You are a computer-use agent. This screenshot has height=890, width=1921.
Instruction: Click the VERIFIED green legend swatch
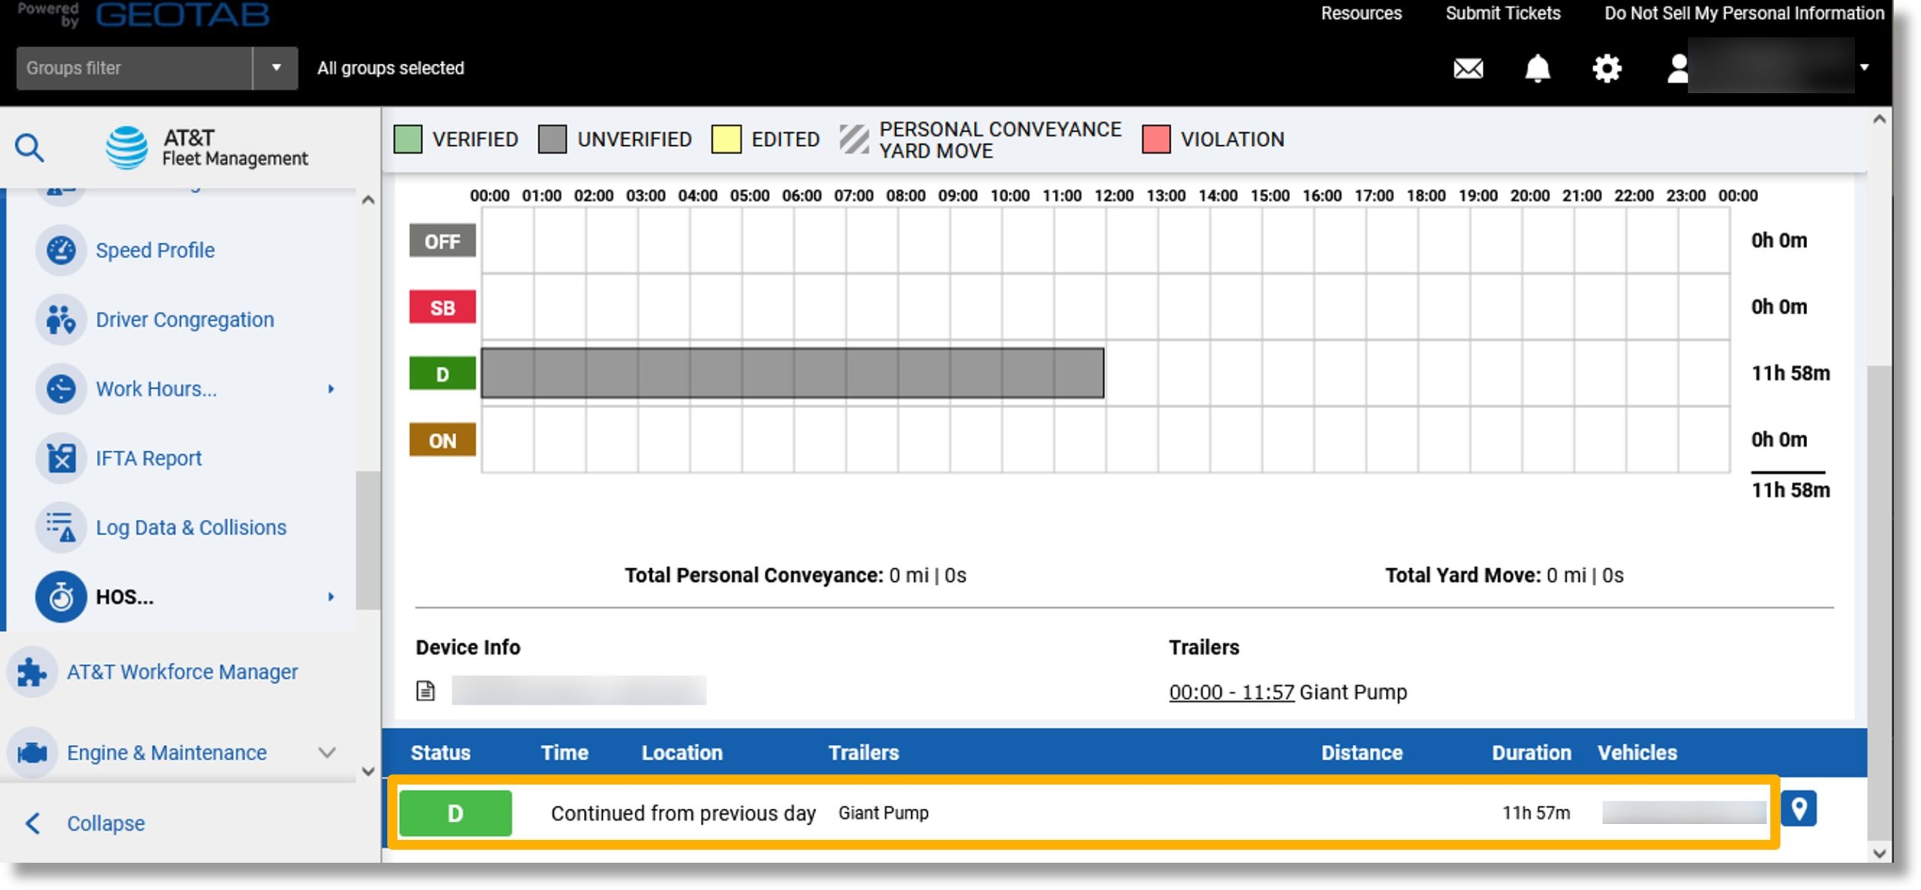click(408, 140)
